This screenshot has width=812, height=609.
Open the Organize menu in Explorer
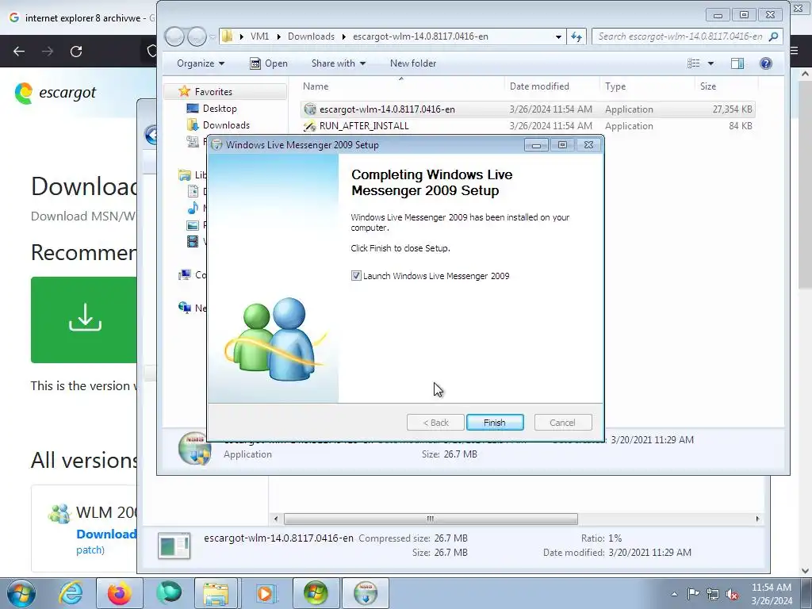201,63
